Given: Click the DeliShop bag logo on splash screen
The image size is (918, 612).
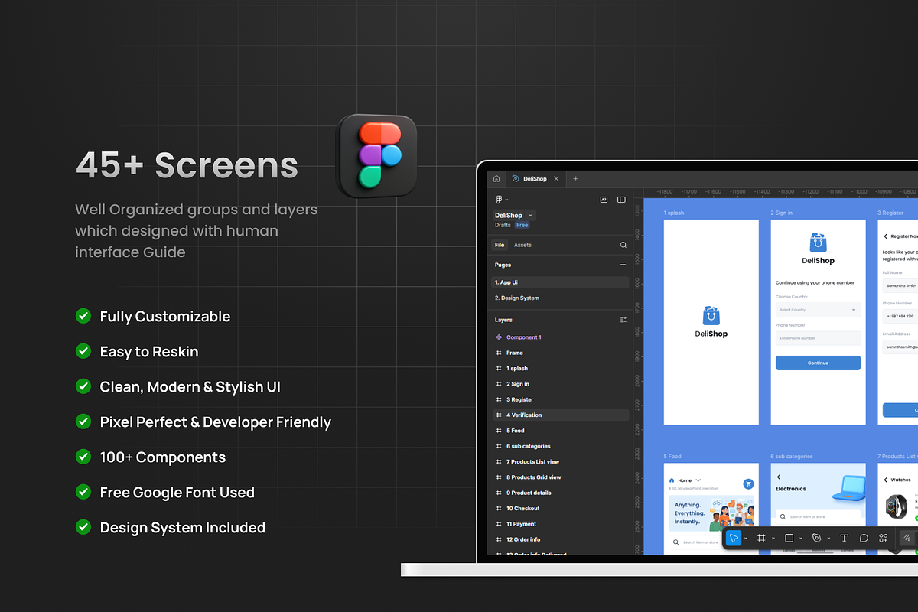Looking at the screenshot, I should click(x=711, y=315).
